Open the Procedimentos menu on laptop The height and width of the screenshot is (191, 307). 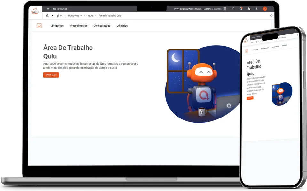coord(79,26)
